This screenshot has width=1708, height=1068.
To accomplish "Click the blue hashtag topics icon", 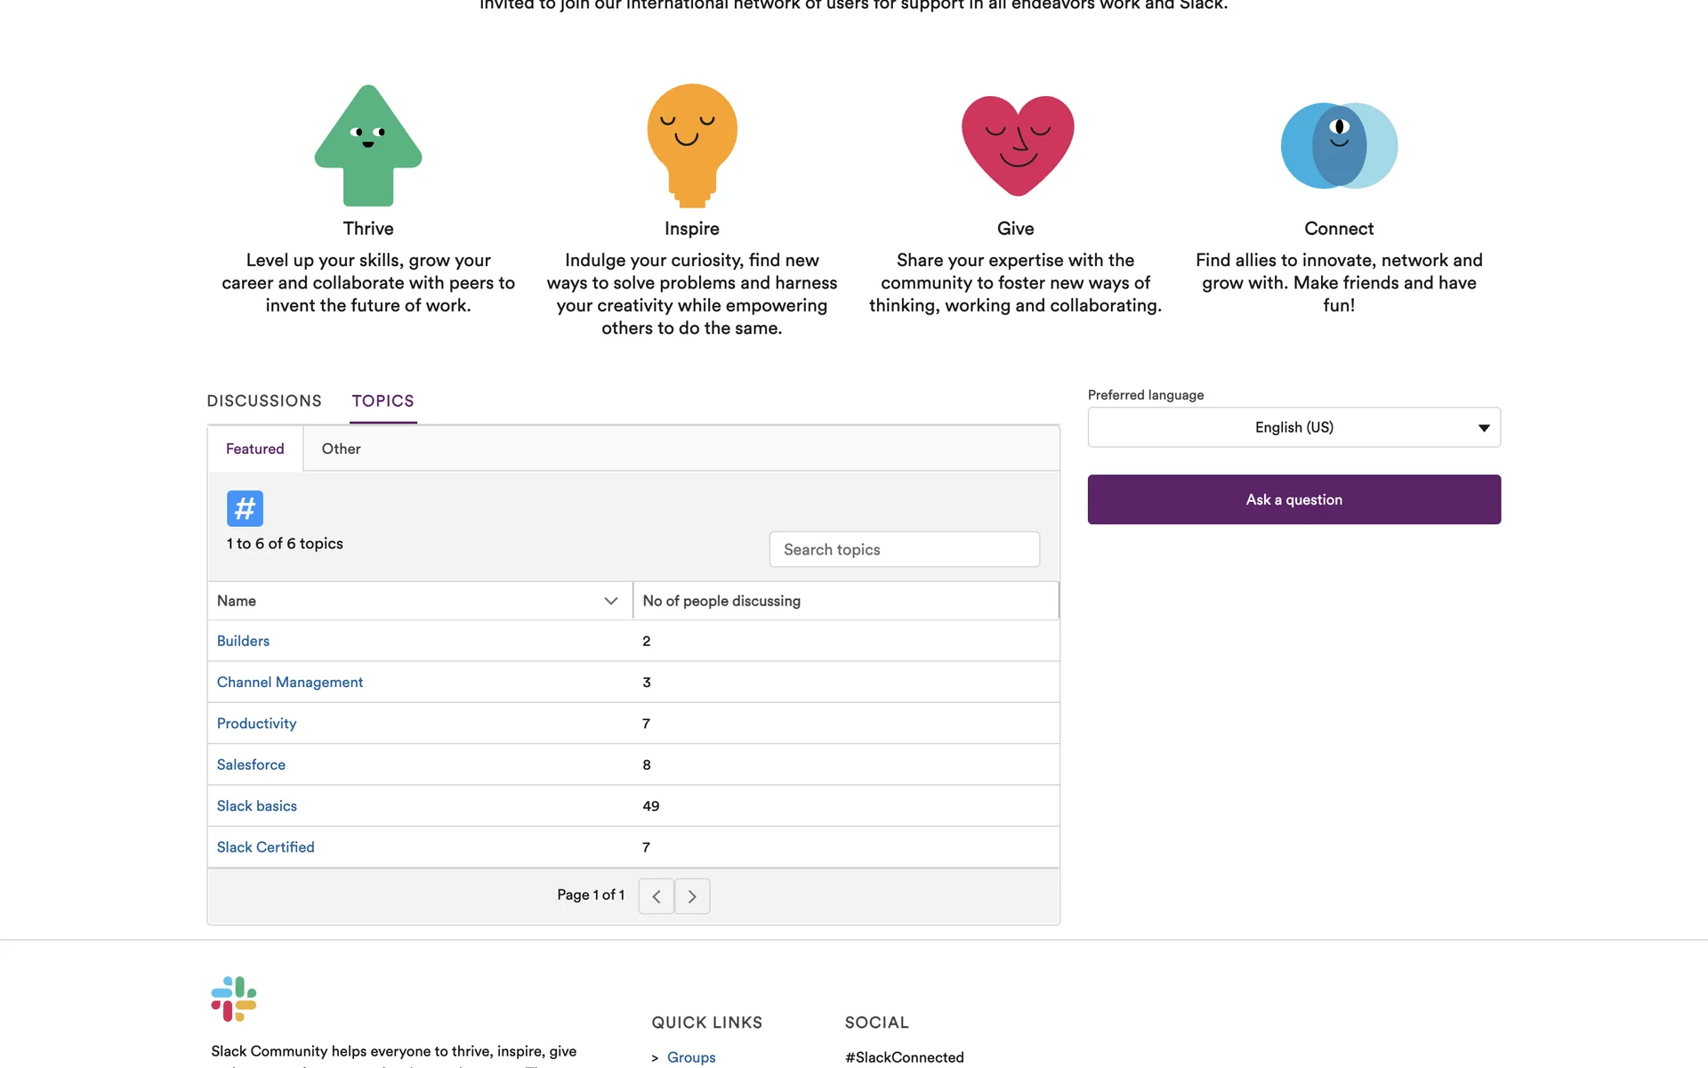I will (x=245, y=508).
